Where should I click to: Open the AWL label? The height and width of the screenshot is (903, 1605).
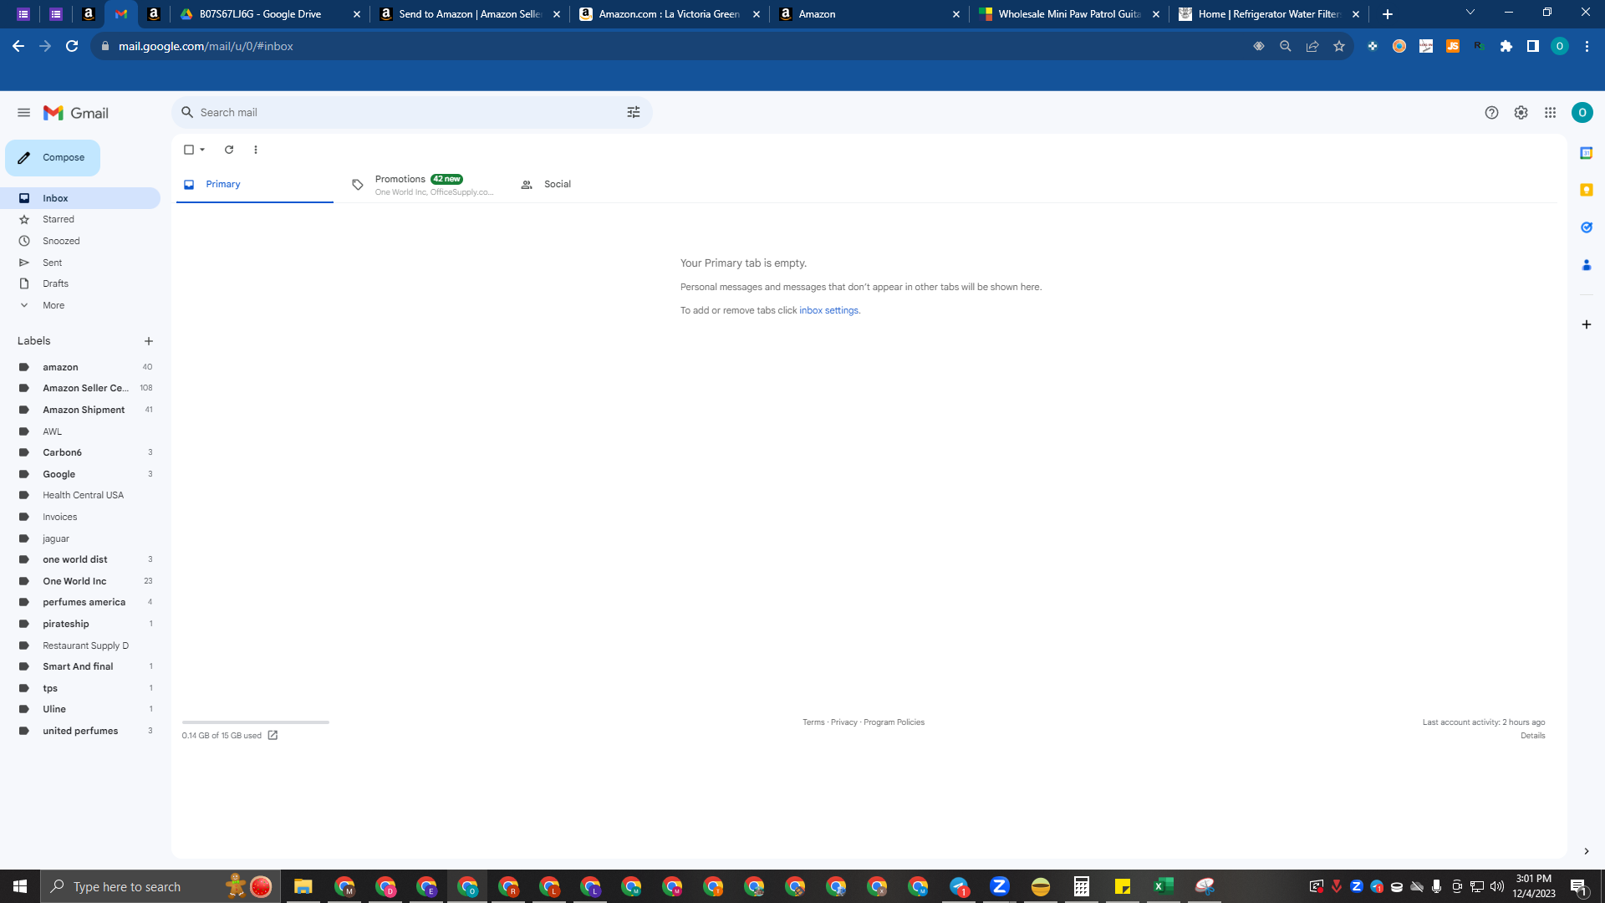pyautogui.click(x=80, y=432)
